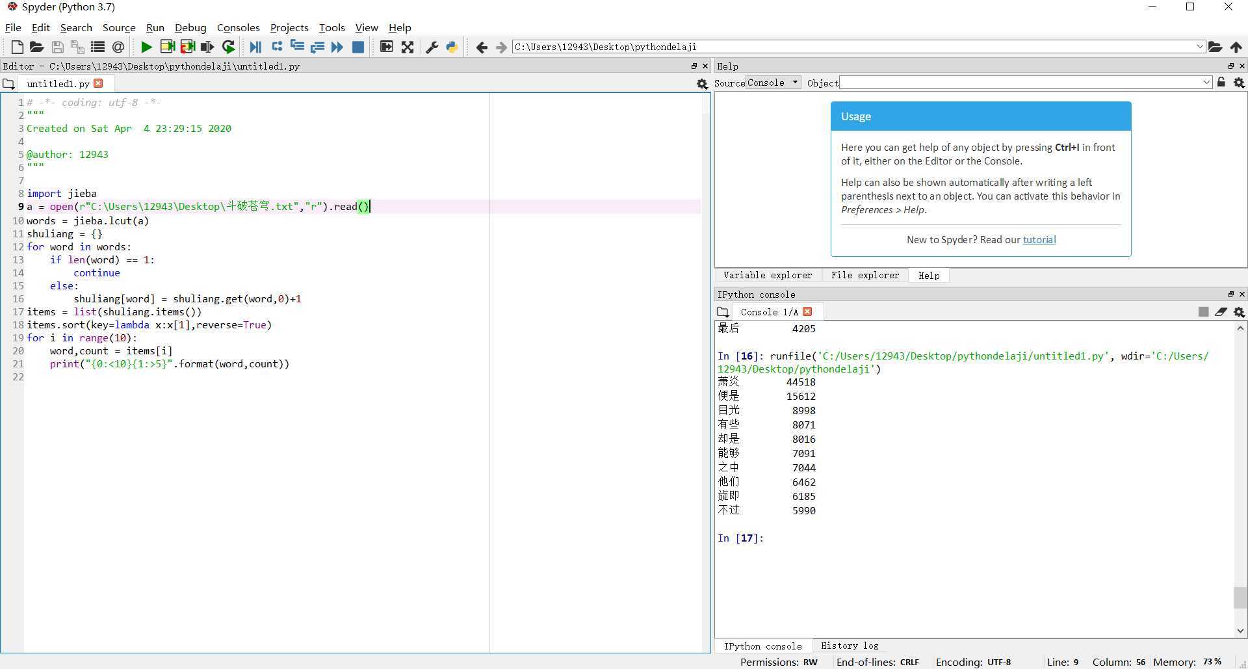Open the Help Source Console dropdown
This screenshot has height=669, width=1248.
(773, 83)
